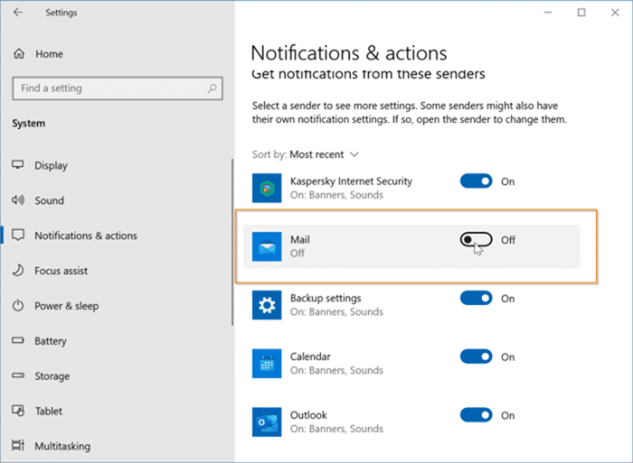Click the Tablet icon in sidebar
This screenshot has width=633, height=463.
[x=18, y=411]
